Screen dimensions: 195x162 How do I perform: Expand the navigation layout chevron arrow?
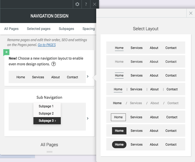88,77
